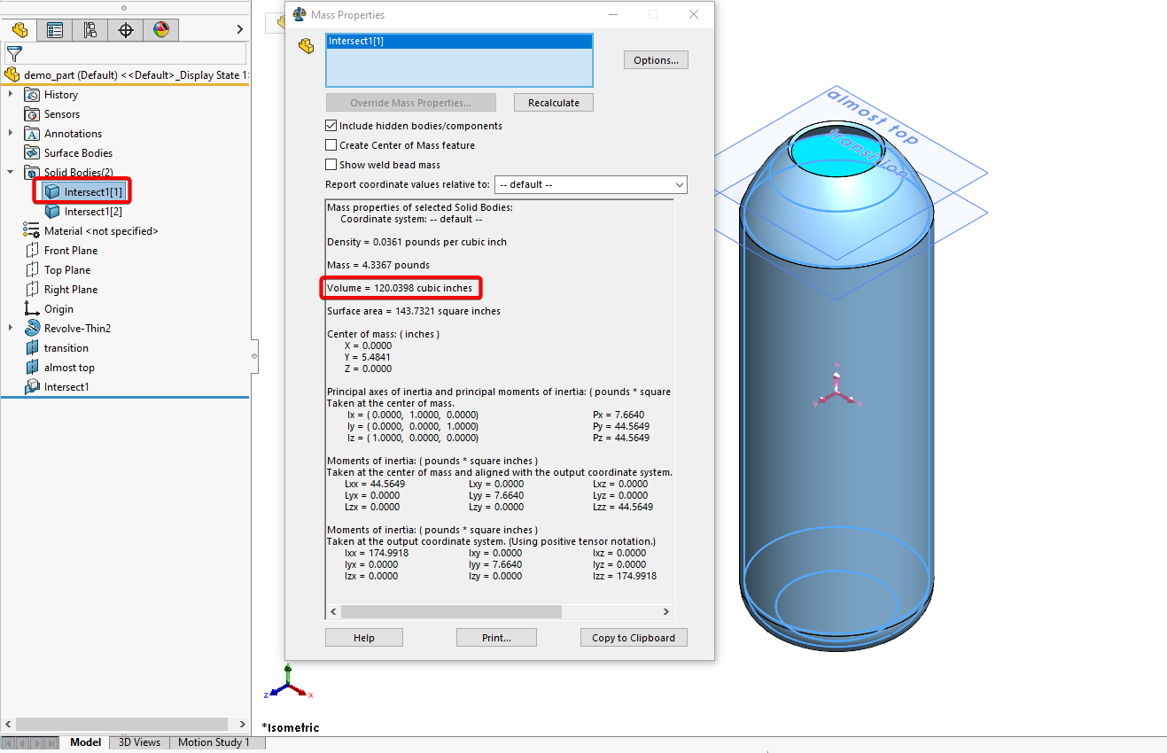Image resolution: width=1167 pixels, height=753 pixels.
Task: Select the demo_part root part icon
Action: pos(12,75)
